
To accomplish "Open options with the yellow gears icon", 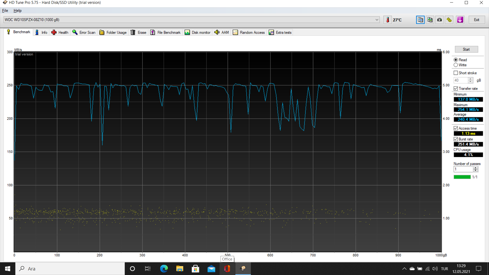I will [x=449, y=20].
